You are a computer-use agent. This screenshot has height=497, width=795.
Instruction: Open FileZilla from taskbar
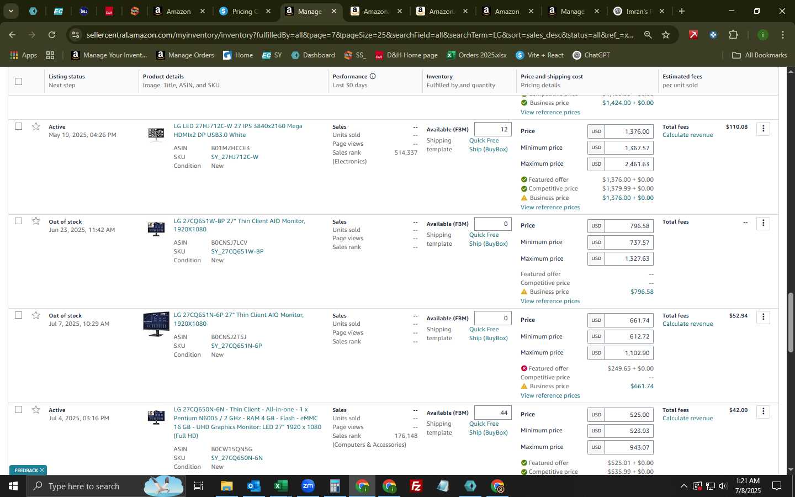coord(416,486)
